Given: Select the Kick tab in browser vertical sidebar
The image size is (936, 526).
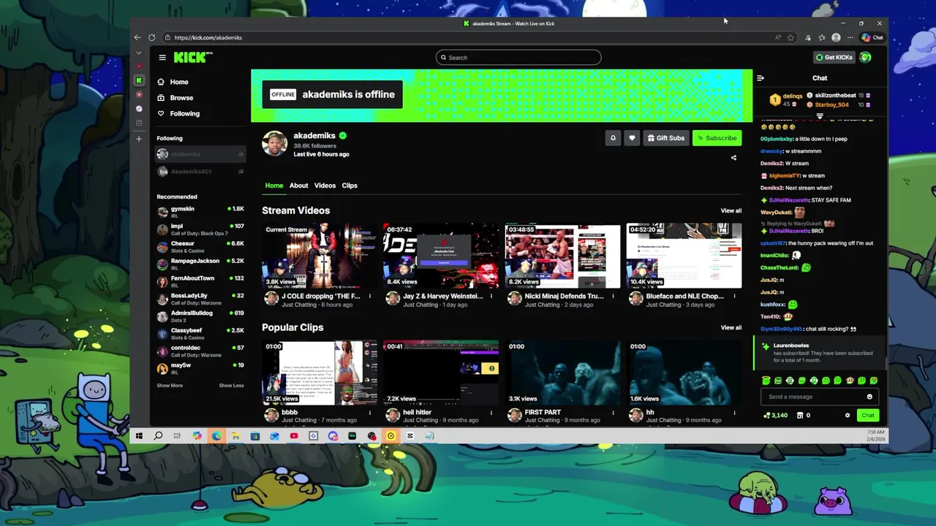Looking at the screenshot, I should (139, 80).
